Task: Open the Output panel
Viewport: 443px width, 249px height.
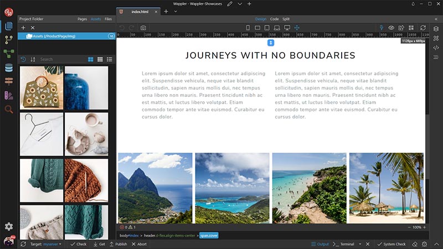Action: tap(320, 244)
